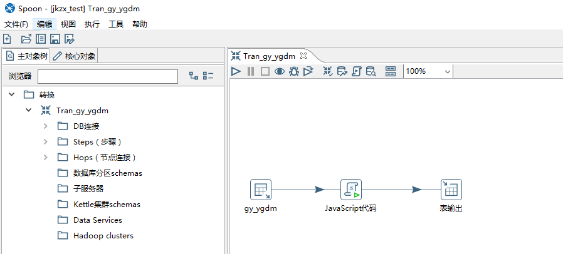Click the 浏览器 search input field

[108, 76]
